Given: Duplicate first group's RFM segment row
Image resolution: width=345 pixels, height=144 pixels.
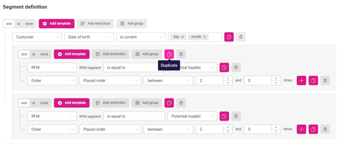Looking at the screenshot, I should click(224, 67).
